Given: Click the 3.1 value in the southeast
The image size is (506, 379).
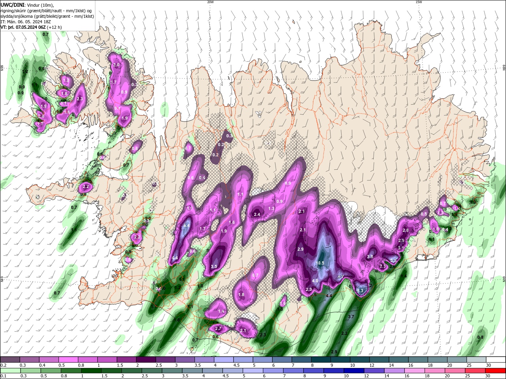Looking at the screenshot, I should click(401, 248).
